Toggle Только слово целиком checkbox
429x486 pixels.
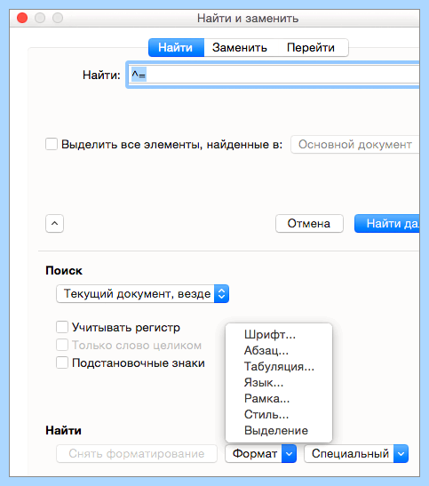[x=62, y=345]
